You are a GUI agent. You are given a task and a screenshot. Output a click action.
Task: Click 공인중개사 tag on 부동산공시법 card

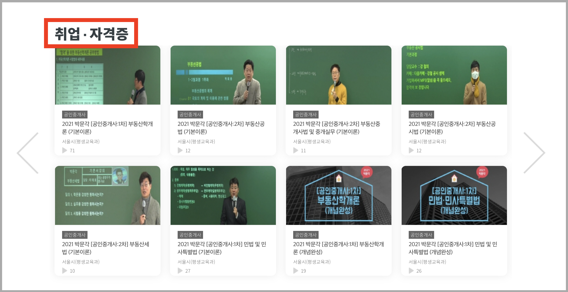point(421,115)
